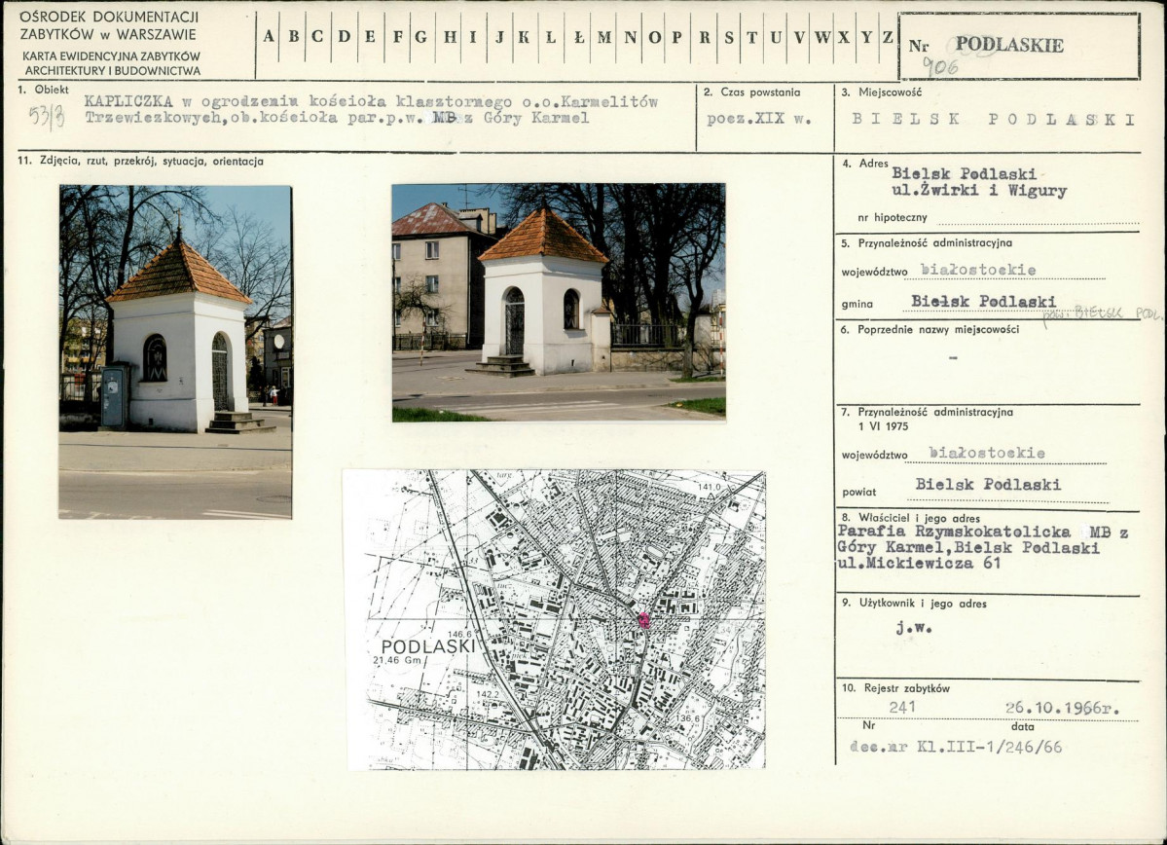
Task: Select letter A in the alphabet index
Action: (269, 37)
